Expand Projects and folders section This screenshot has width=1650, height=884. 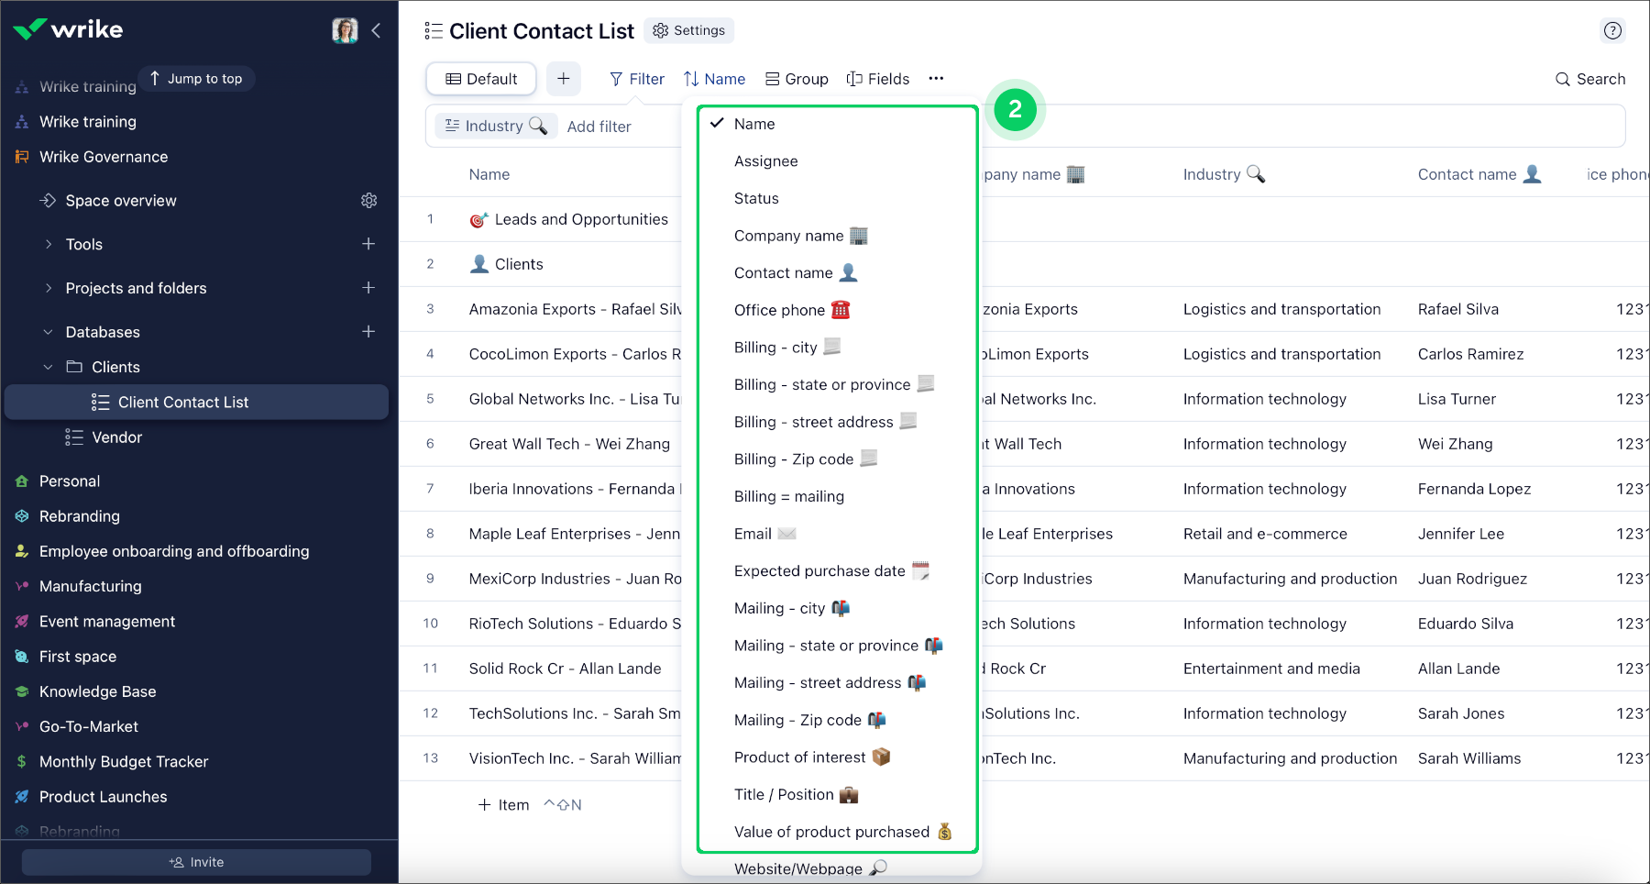coord(49,288)
